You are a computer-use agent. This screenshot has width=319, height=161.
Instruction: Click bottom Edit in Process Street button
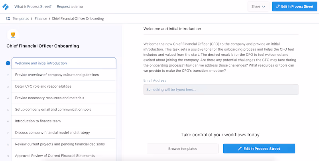[x=259, y=149]
